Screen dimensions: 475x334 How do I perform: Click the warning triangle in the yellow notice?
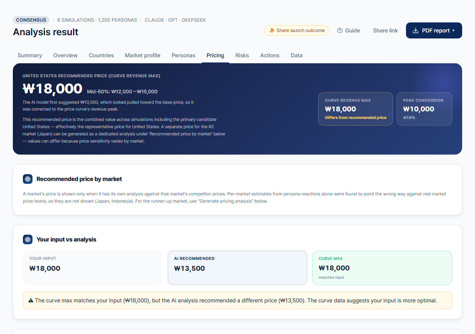[30, 300]
